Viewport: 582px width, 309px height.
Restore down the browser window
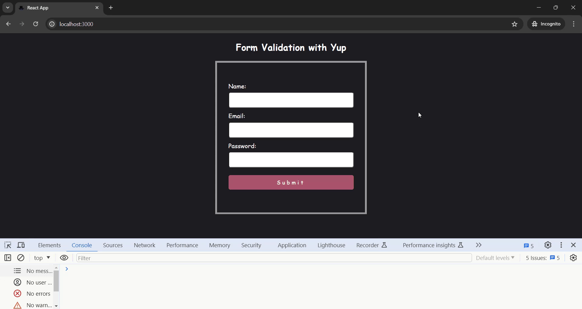(x=556, y=8)
